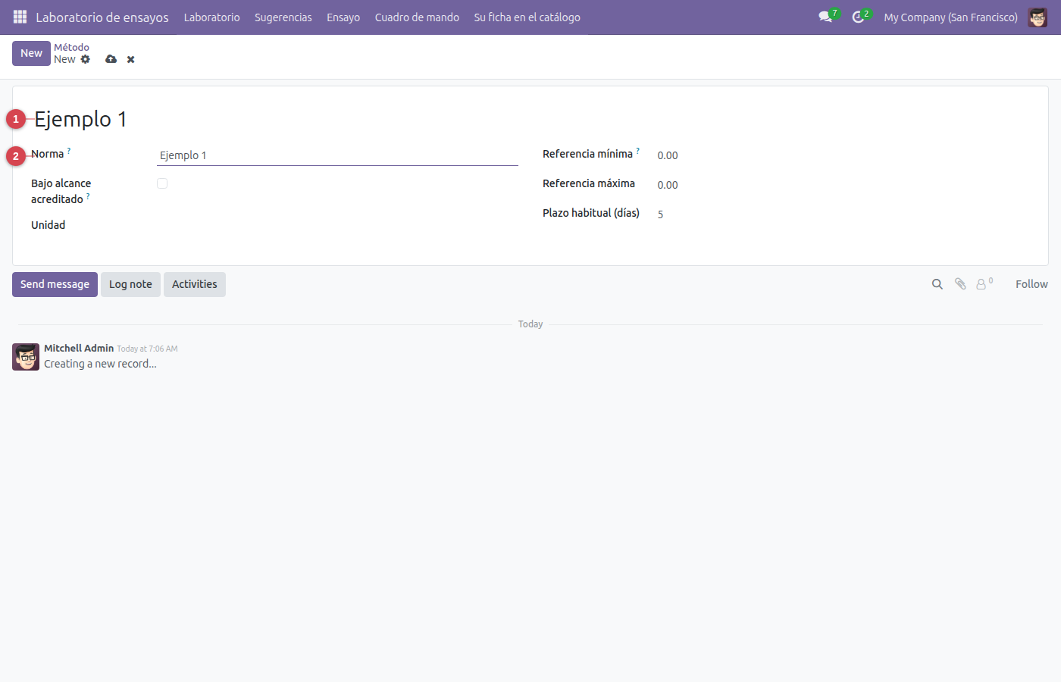Click the Follow button
Viewport: 1061px width, 682px height.
coord(1031,284)
